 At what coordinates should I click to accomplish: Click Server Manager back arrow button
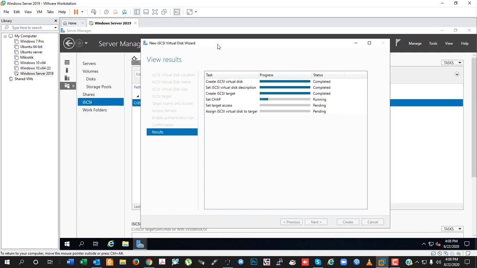click(x=69, y=44)
